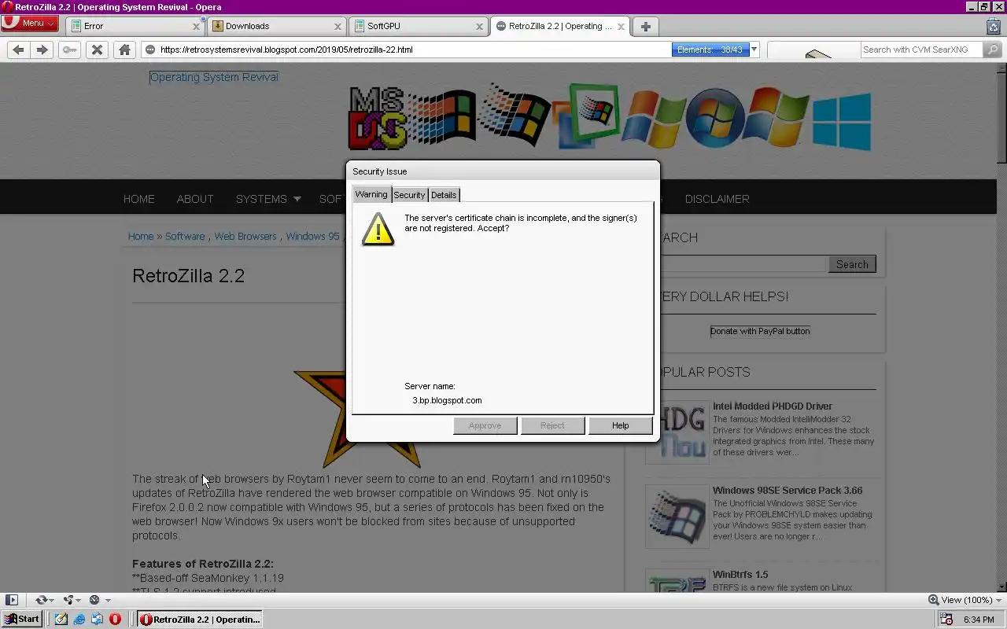Launch Internet Explorer from quick launch
The width and height of the screenshot is (1007, 629).
(79, 619)
